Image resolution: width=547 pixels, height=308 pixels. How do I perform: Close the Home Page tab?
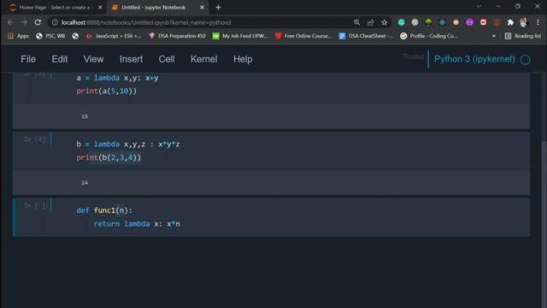pos(100,8)
